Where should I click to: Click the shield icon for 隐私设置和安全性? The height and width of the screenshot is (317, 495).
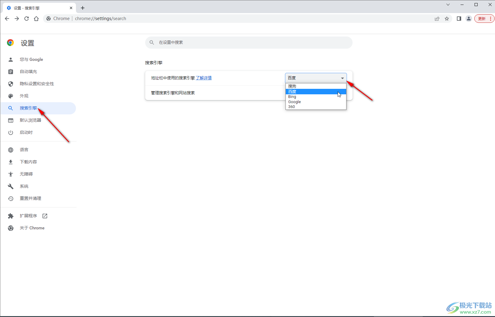11,84
